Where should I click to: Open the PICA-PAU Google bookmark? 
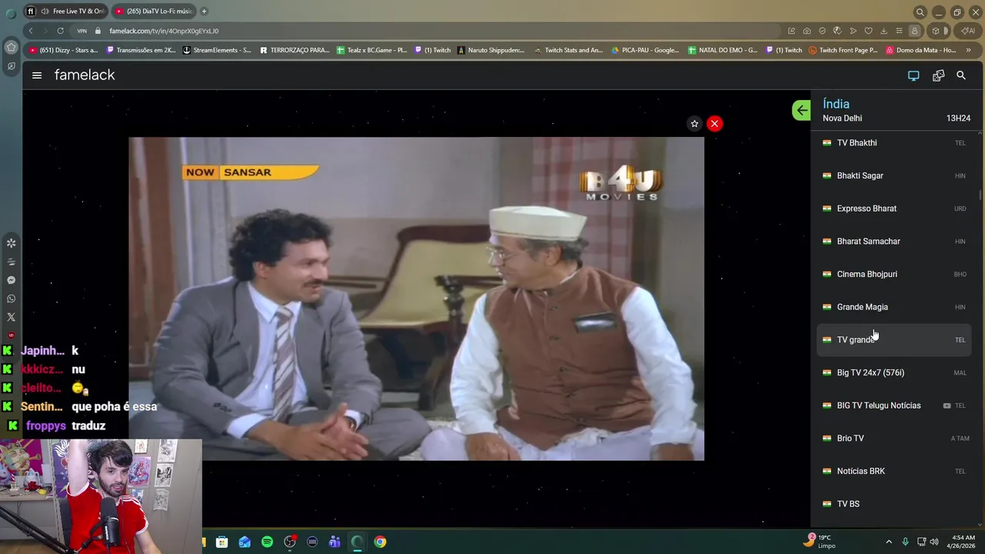[x=646, y=50]
